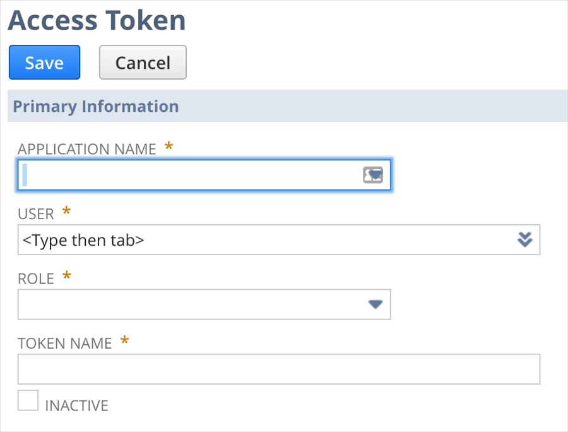Open the Application Name list icon
Screen dimensions: 568x432
click(x=373, y=175)
